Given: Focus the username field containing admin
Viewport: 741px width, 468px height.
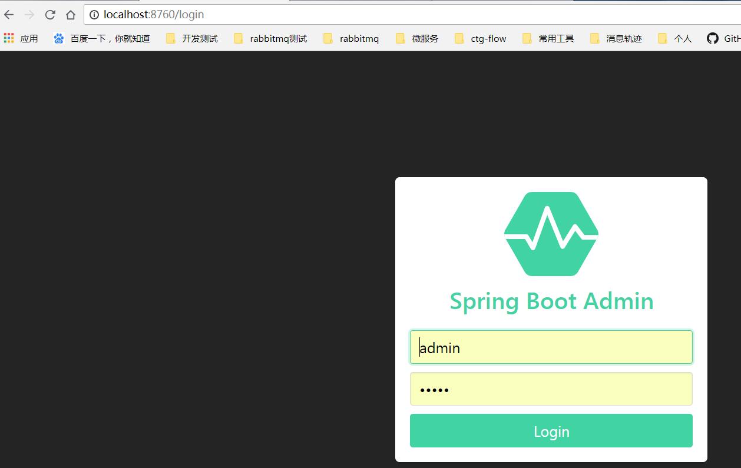Looking at the screenshot, I should pos(551,347).
